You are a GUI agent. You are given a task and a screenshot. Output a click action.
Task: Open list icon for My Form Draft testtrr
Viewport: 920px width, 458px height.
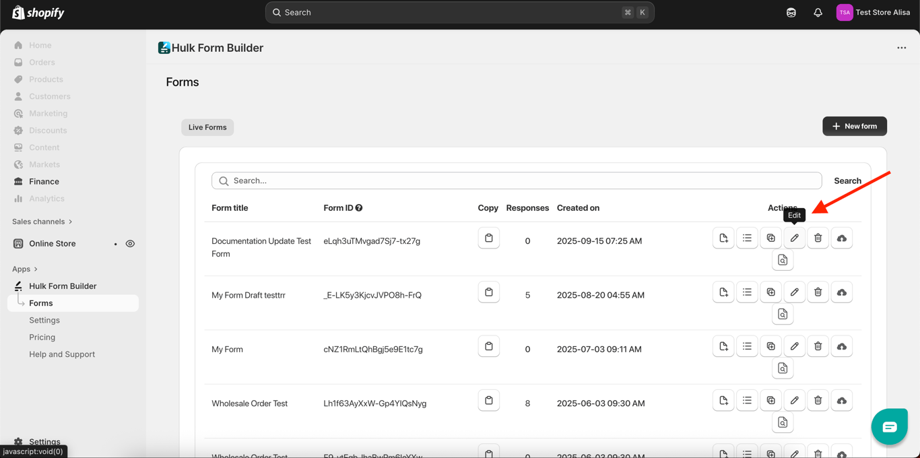click(x=747, y=292)
